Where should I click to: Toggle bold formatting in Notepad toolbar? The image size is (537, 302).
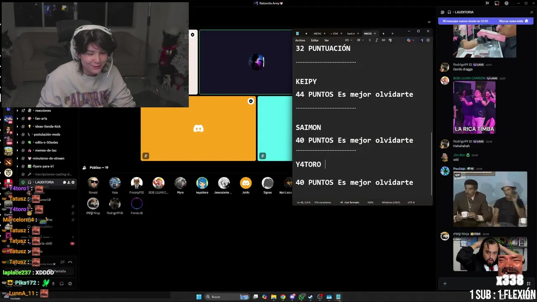370,40
